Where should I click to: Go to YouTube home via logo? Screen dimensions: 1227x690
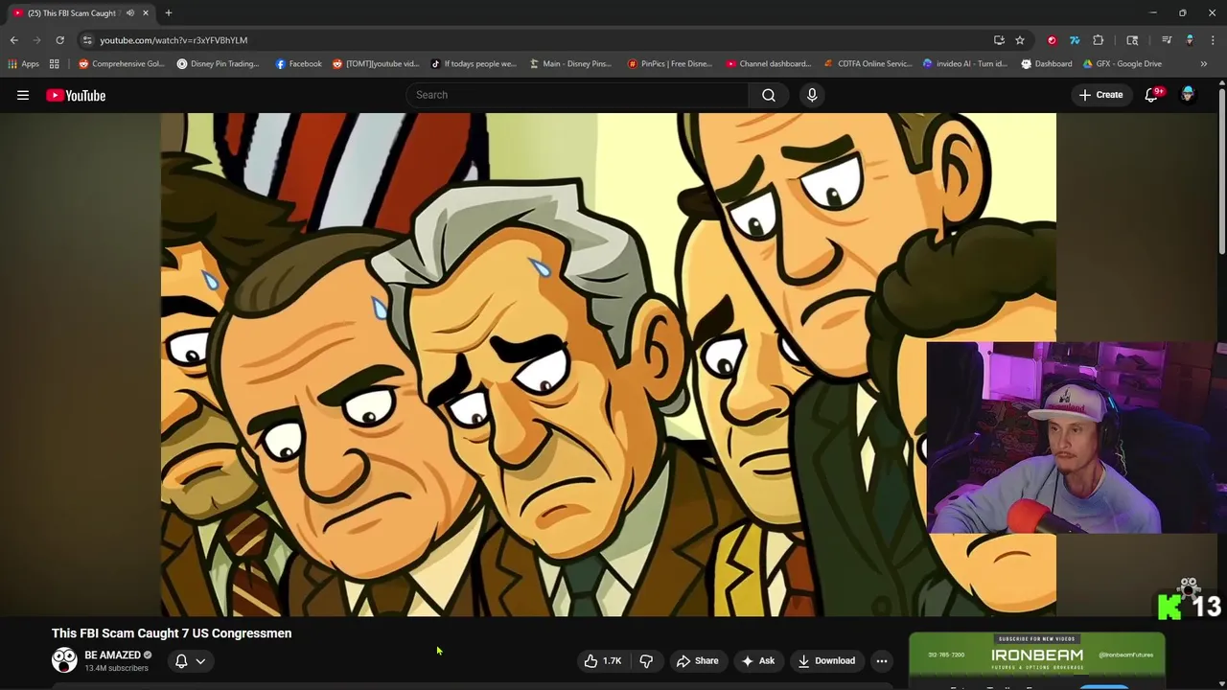(76, 95)
